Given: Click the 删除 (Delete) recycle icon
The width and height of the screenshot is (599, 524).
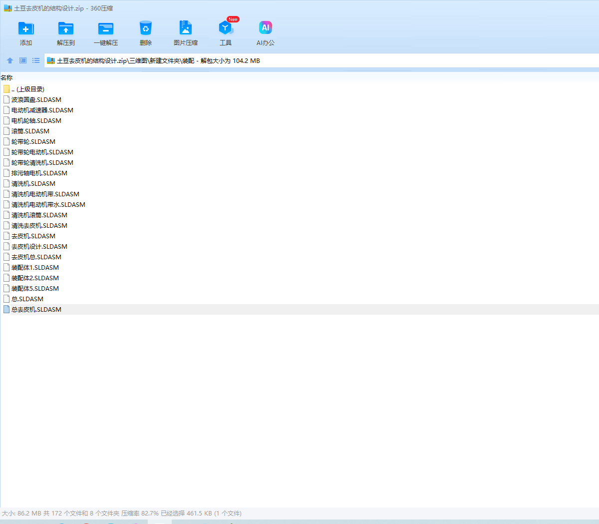Looking at the screenshot, I should pyautogui.click(x=146, y=28).
